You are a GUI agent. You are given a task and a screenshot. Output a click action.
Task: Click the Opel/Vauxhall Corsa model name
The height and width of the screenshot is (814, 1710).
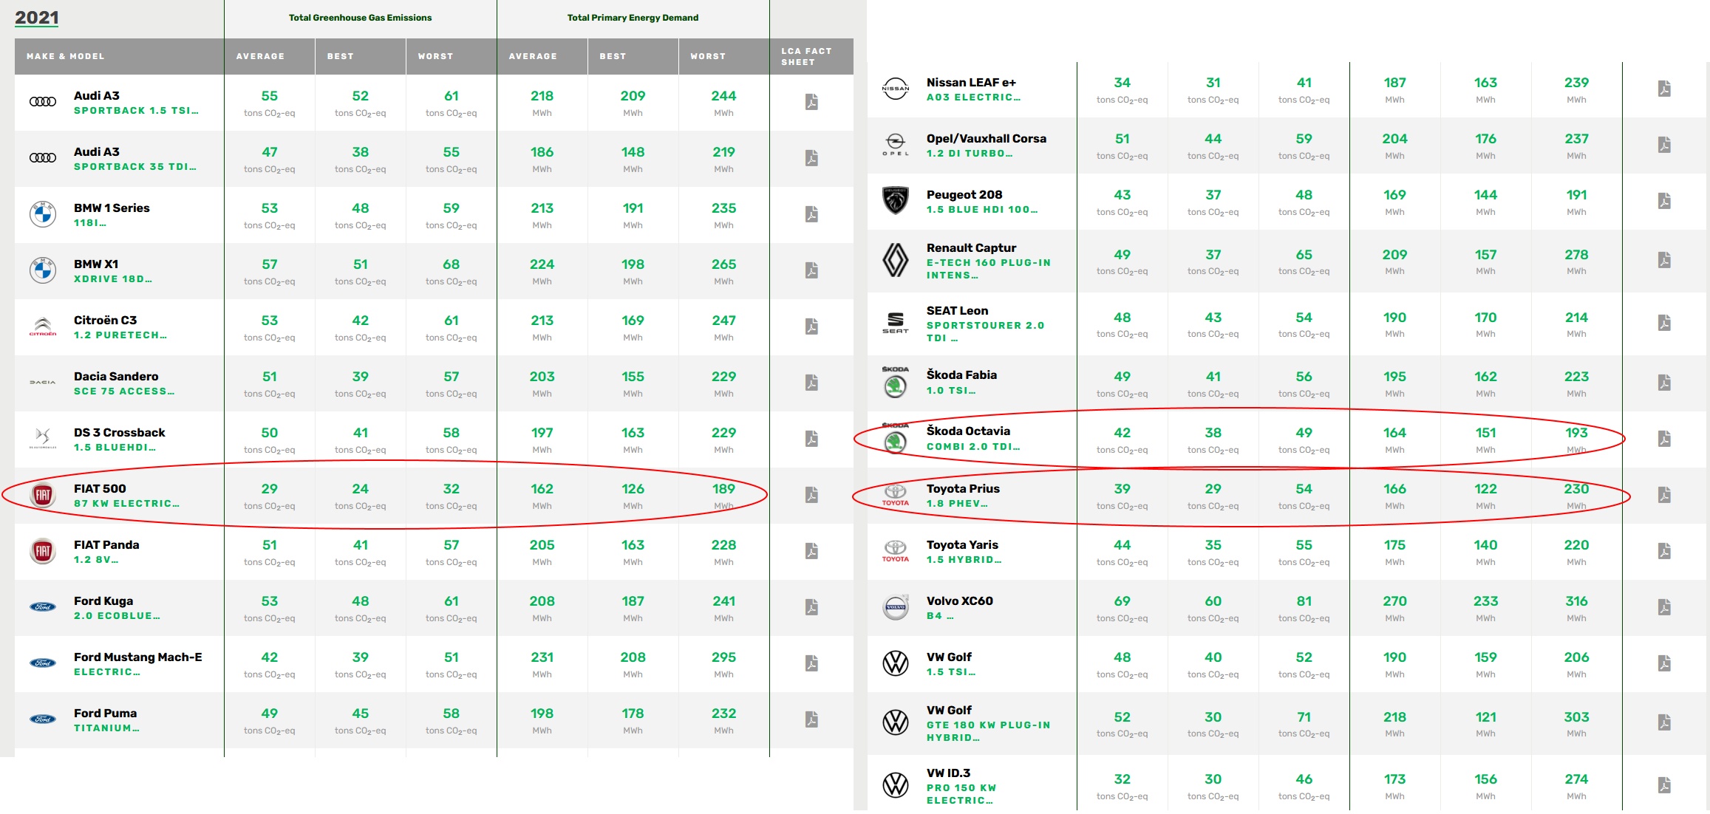tap(987, 138)
